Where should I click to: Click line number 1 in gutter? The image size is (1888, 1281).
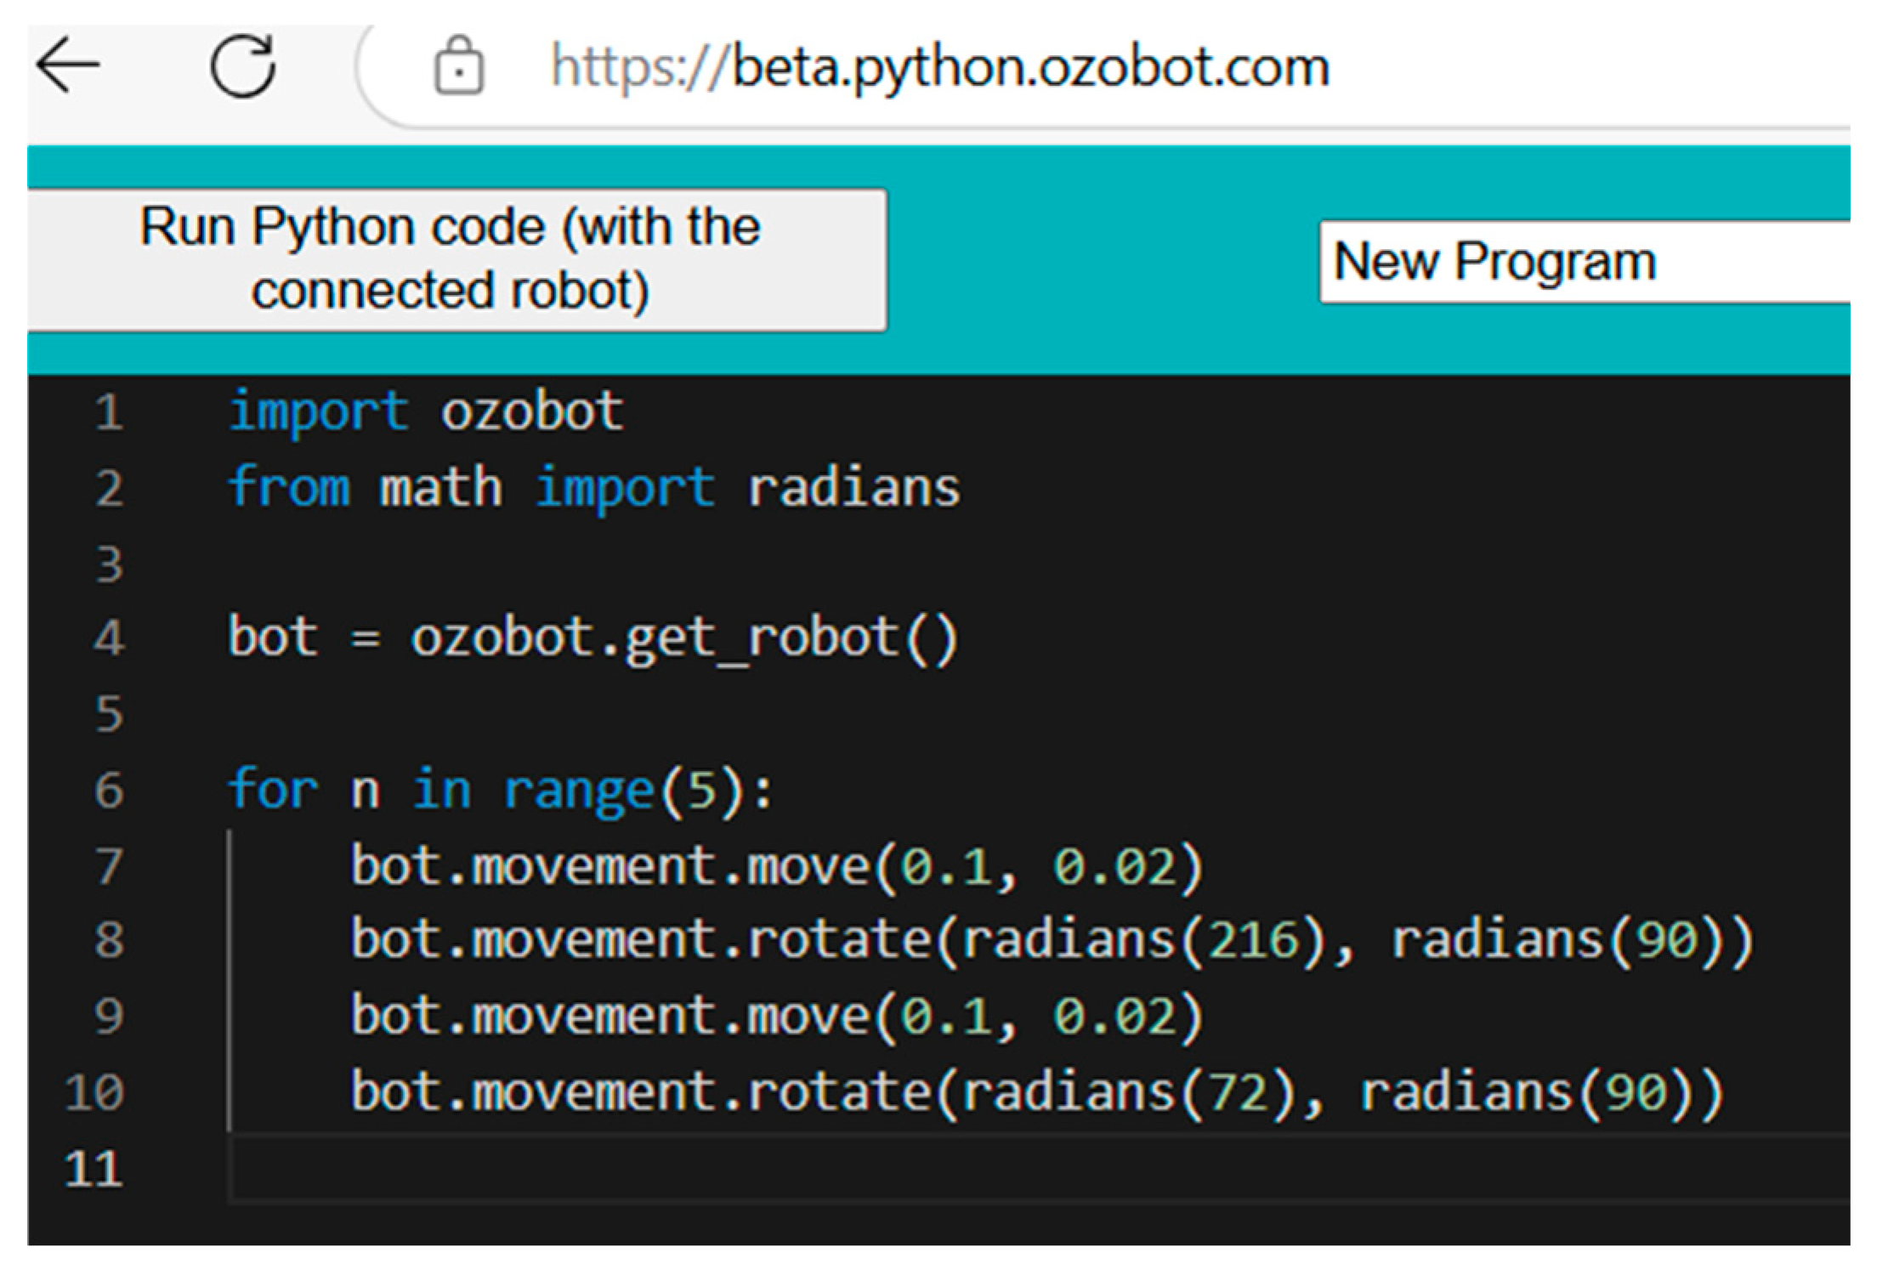tap(109, 413)
